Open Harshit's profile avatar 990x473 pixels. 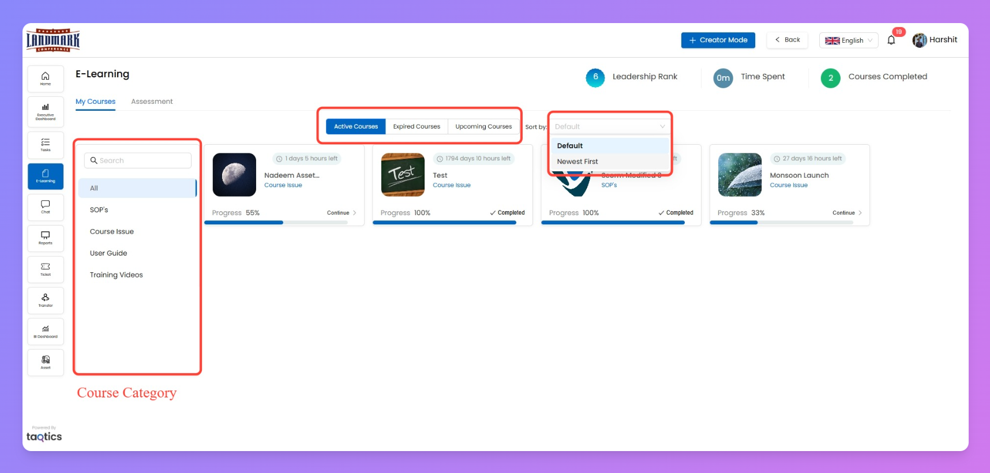[x=919, y=40]
